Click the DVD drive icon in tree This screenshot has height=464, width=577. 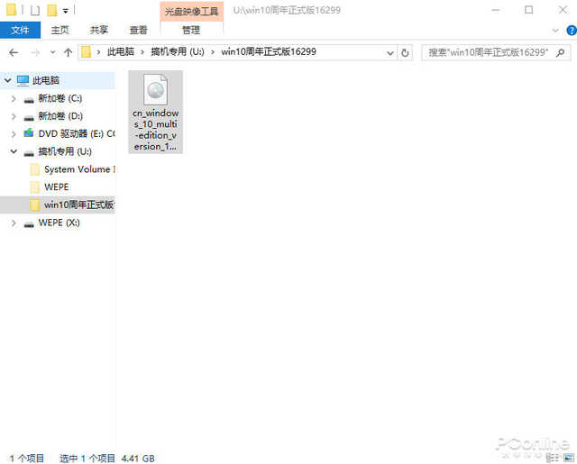[x=29, y=133]
